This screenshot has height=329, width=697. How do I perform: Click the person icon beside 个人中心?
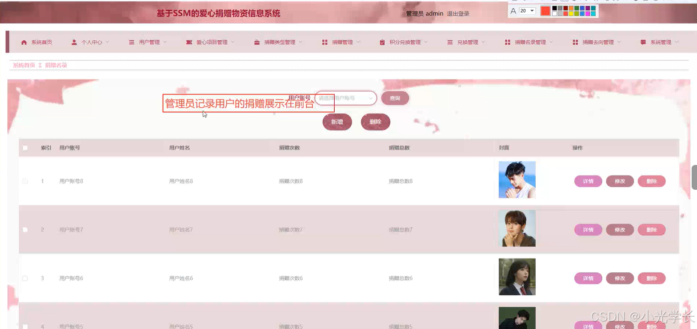[x=74, y=42]
